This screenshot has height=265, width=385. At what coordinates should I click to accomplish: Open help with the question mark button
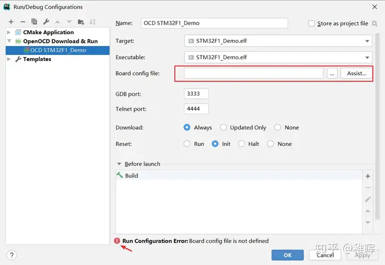12,255
